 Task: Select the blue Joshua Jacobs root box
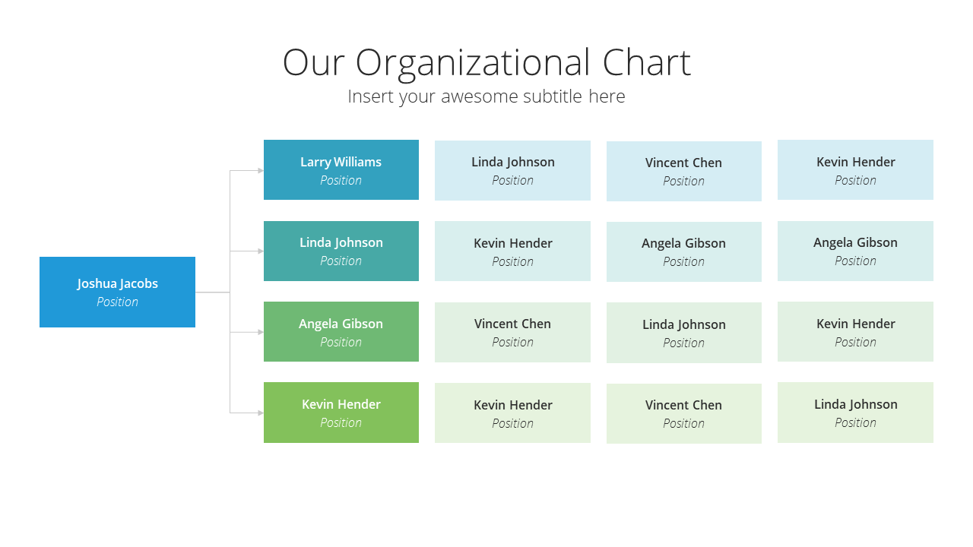point(117,292)
